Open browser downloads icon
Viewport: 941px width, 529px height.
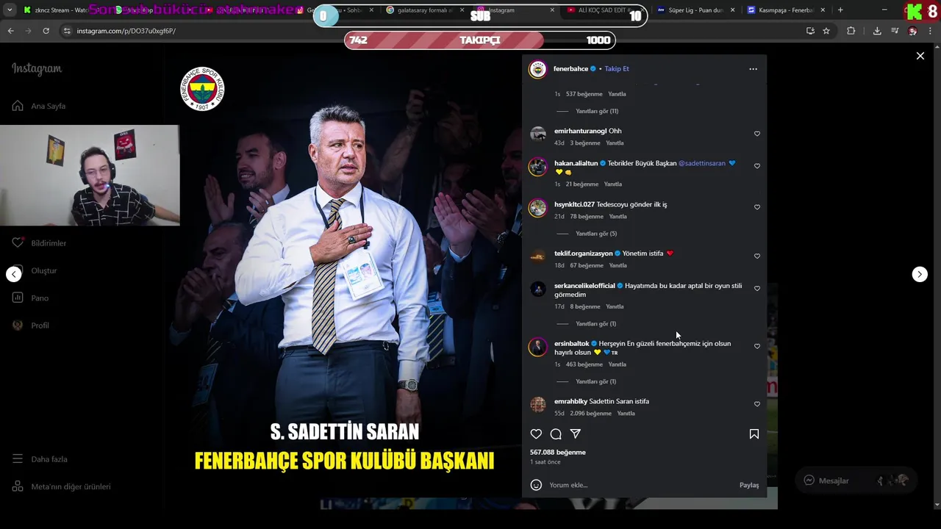[x=877, y=31]
